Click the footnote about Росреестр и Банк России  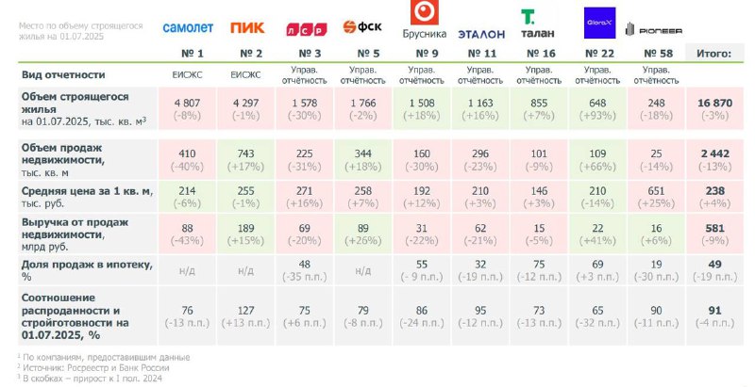pos(93,368)
